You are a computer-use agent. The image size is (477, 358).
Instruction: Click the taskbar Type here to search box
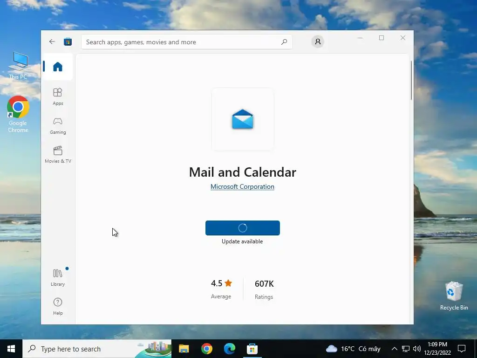97,349
